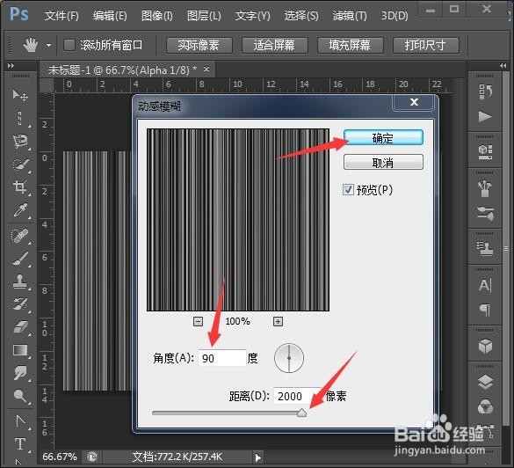Open the 文件(F) menu
The width and height of the screenshot is (514, 468).
pyautogui.click(x=62, y=16)
